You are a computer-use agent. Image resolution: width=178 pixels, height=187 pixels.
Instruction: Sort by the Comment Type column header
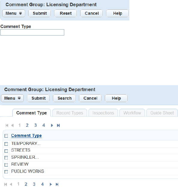coord(26,136)
